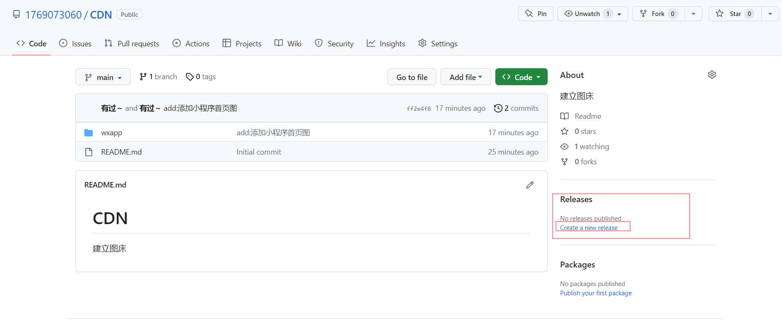Open the Projects tab
782x321 pixels.
pos(242,43)
